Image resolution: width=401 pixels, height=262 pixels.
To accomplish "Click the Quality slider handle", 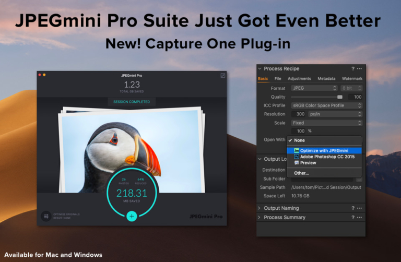I will click(339, 97).
